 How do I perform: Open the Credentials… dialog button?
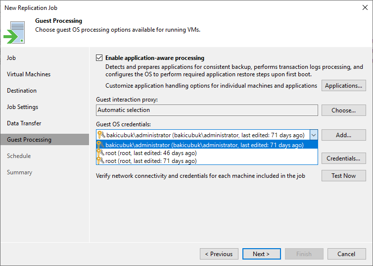[343, 159]
